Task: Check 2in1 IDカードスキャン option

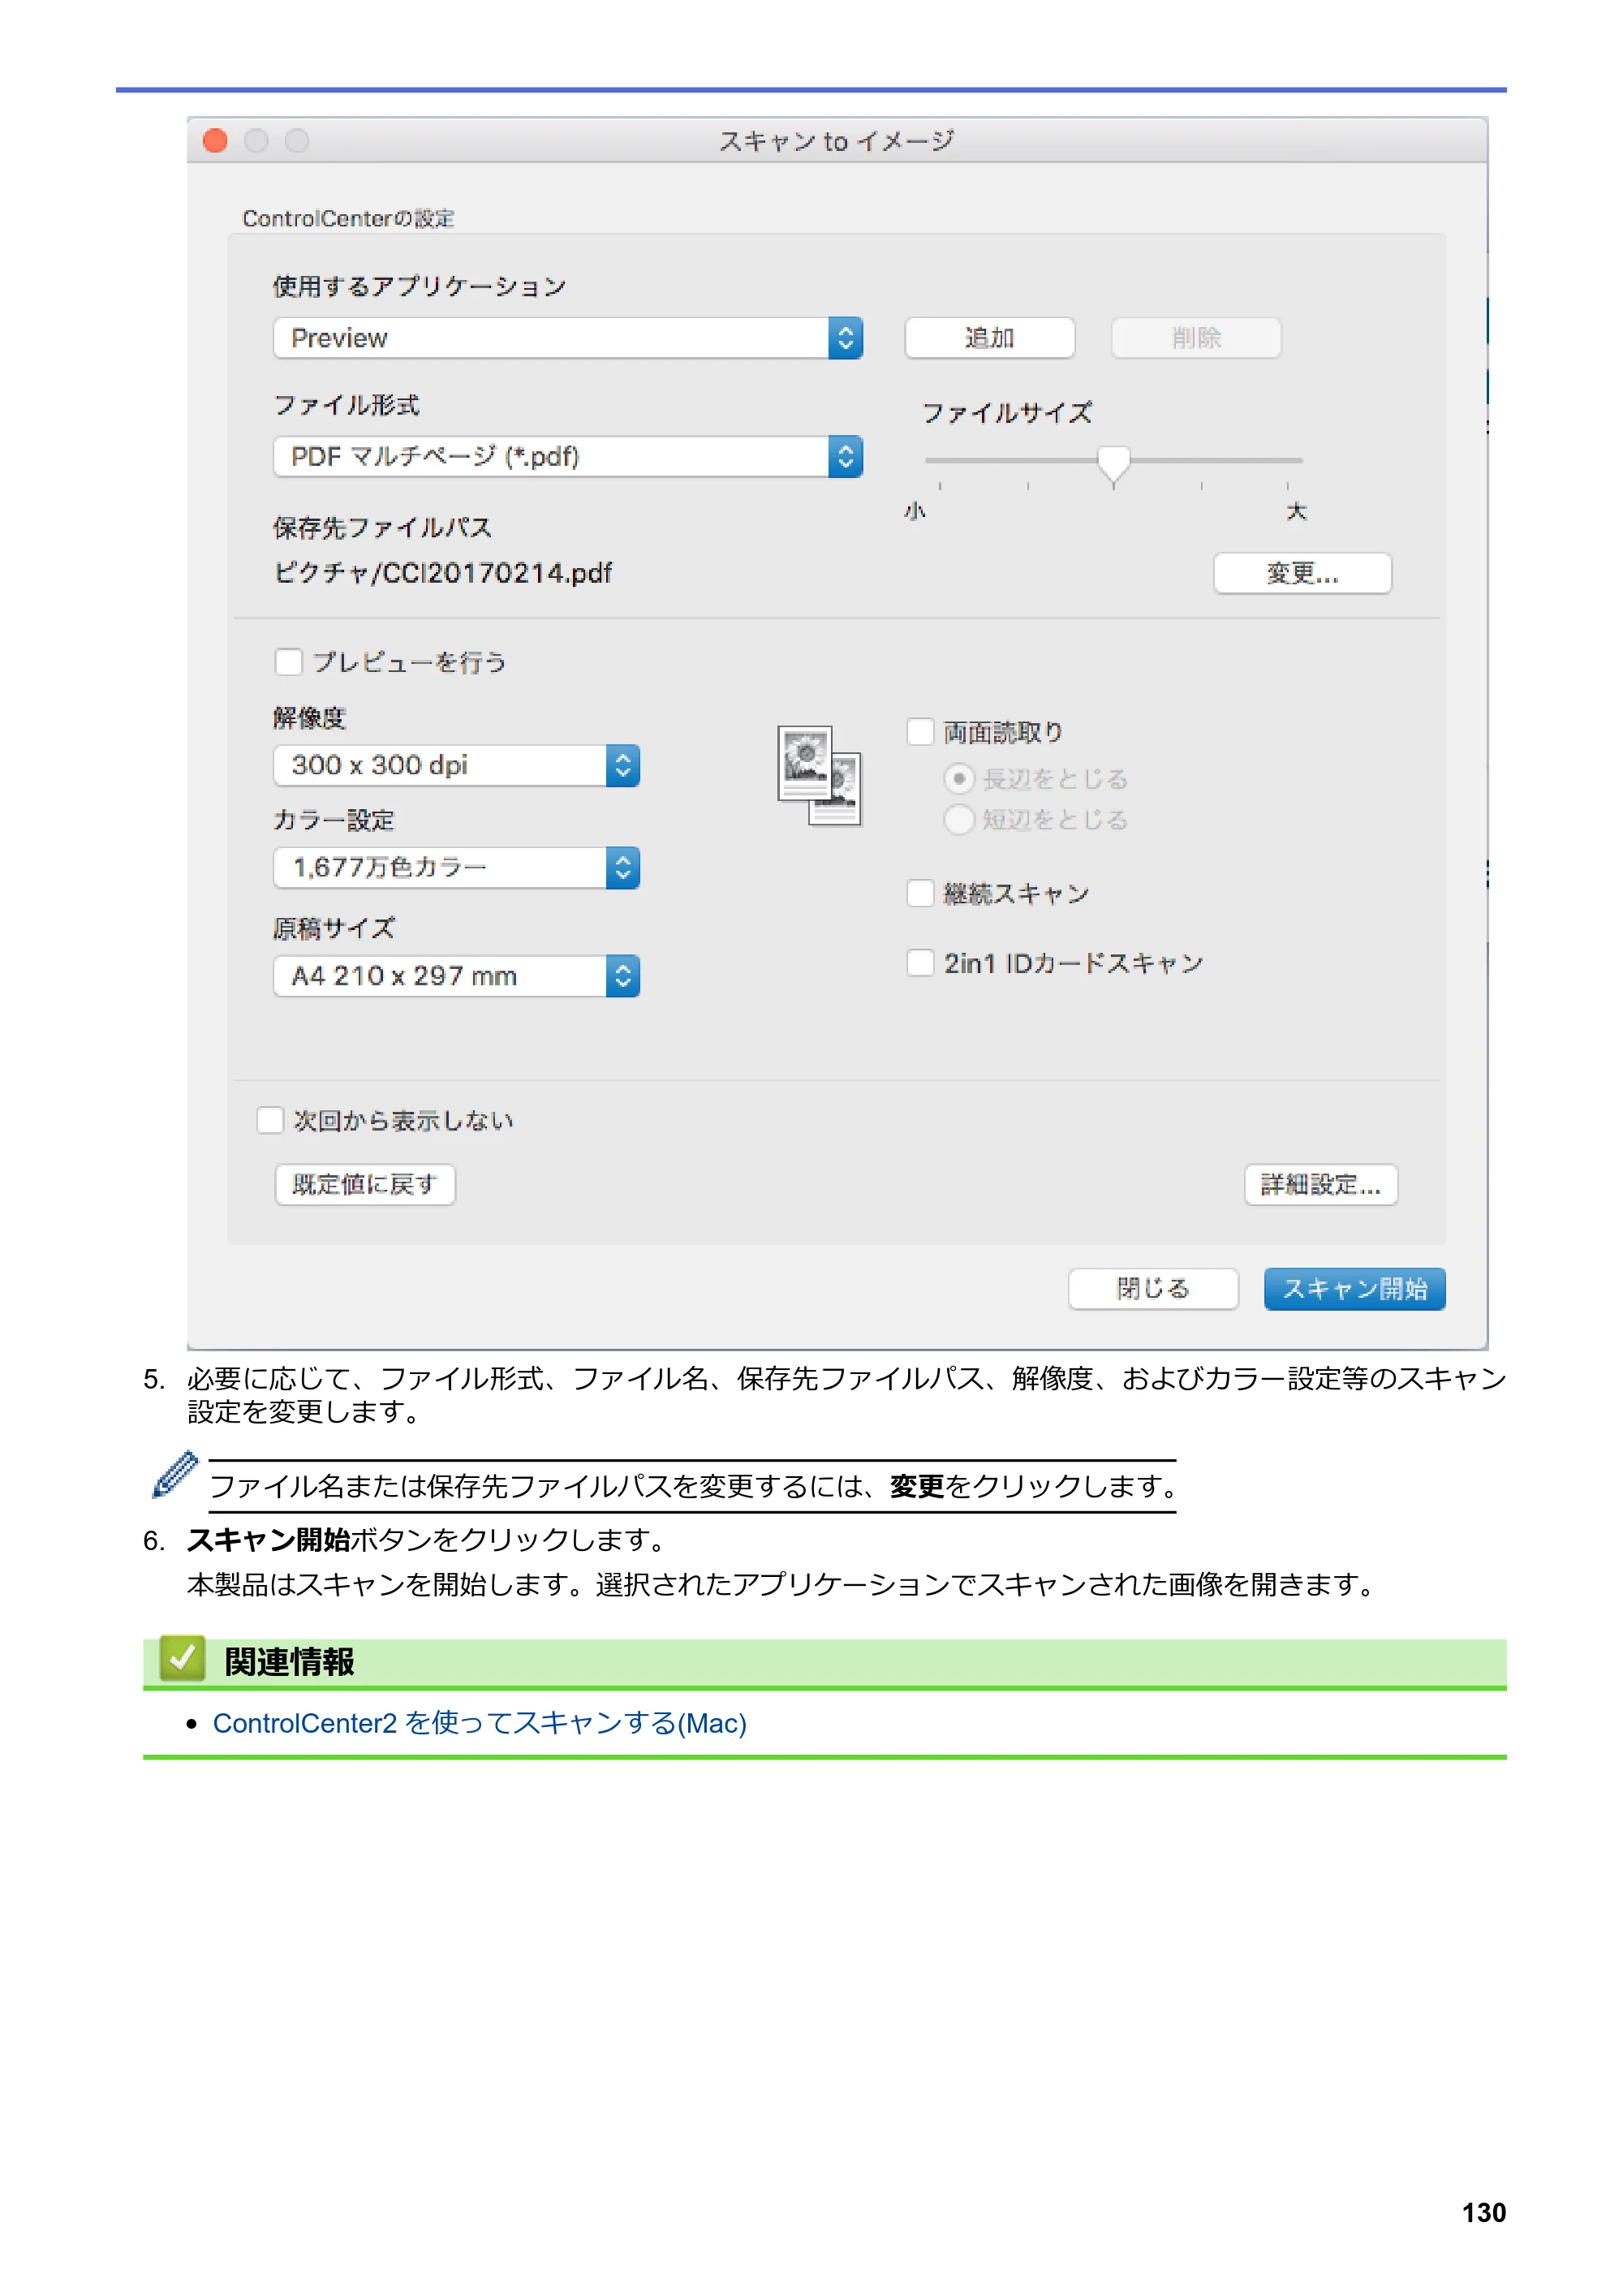Action: [x=920, y=962]
